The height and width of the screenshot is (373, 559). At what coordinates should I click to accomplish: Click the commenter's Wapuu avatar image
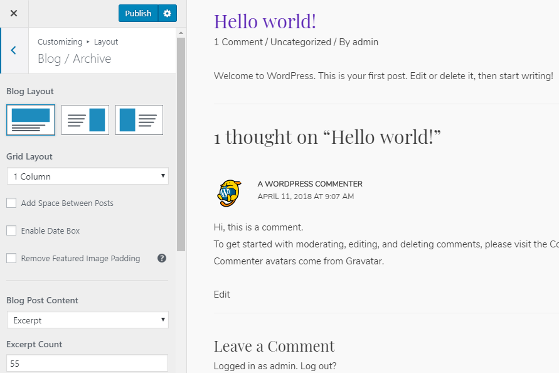click(229, 193)
